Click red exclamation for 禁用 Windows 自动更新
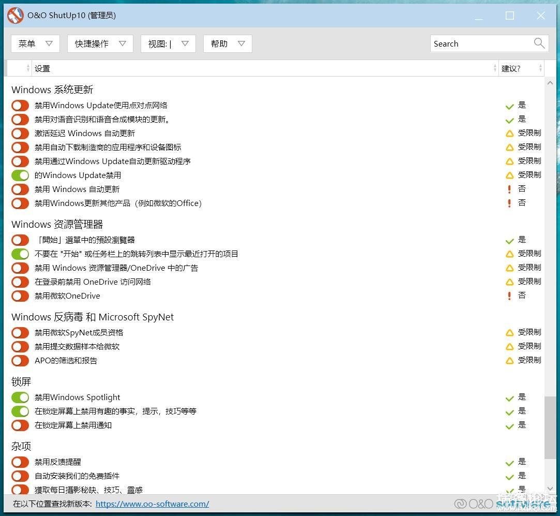 (509, 189)
